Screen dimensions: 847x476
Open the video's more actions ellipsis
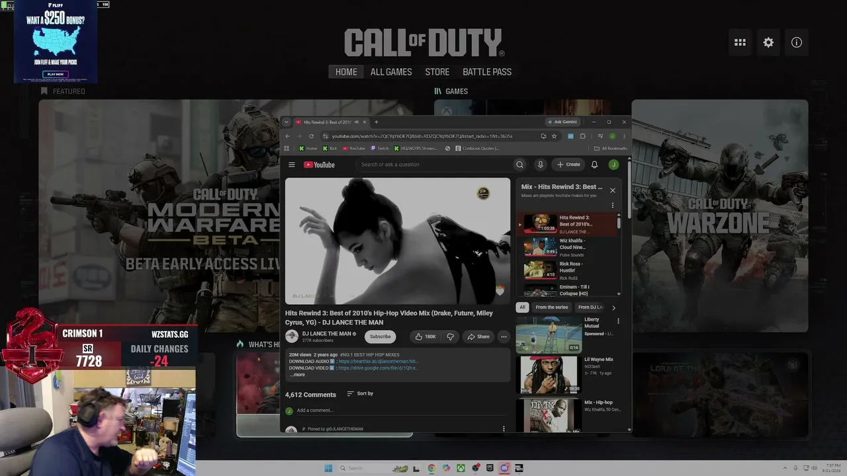point(504,337)
